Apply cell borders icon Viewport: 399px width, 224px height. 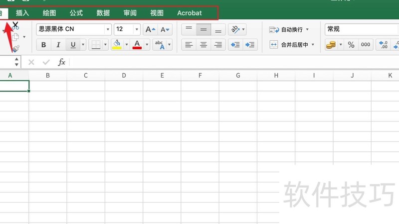[x=96, y=45]
